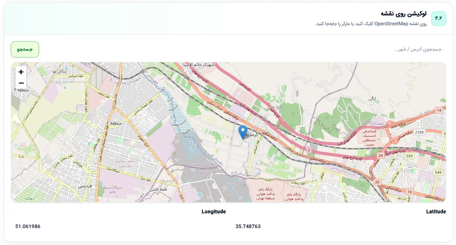Select the latitude value 35.748763
This screenshot has width=456, height=245.
[x=248, y=226]
